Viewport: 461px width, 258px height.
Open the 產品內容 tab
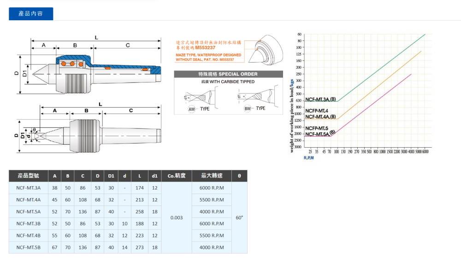(31, 14)
